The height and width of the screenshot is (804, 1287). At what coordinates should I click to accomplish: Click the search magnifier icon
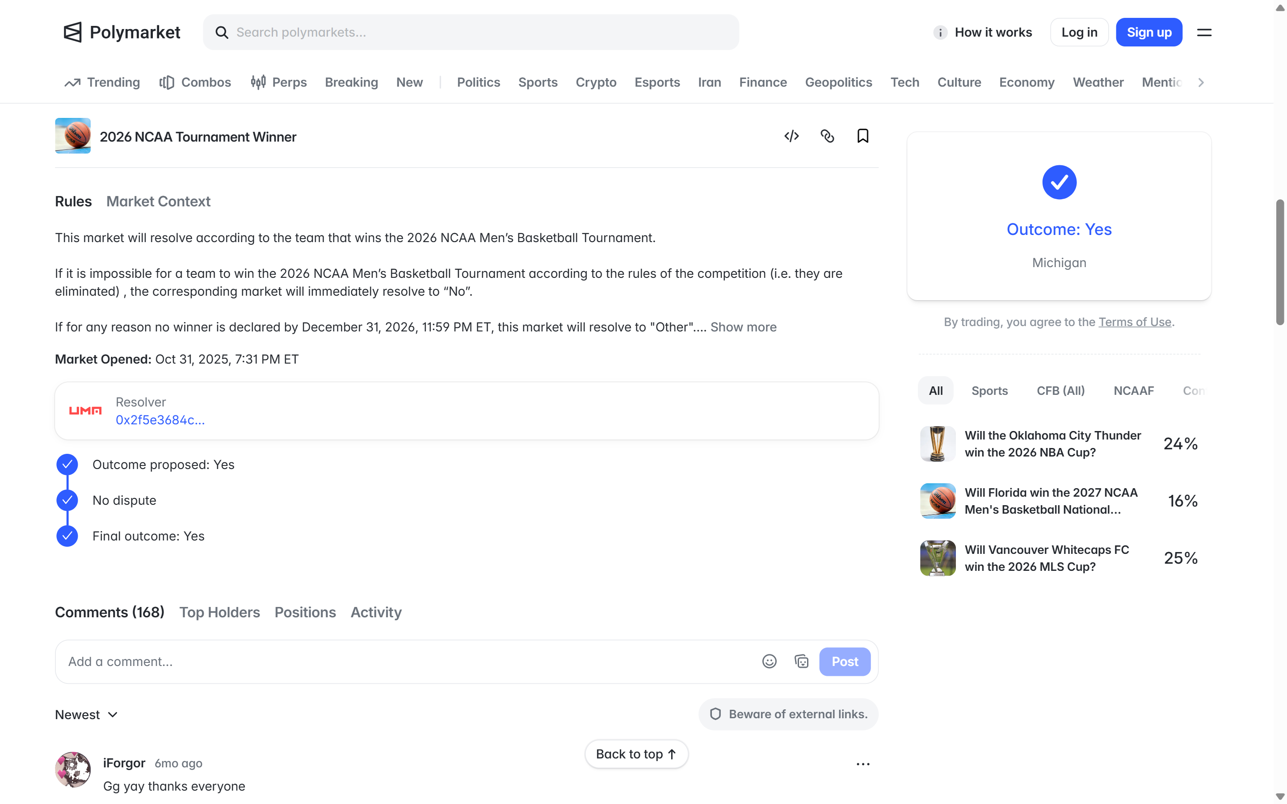coord(222,33)
